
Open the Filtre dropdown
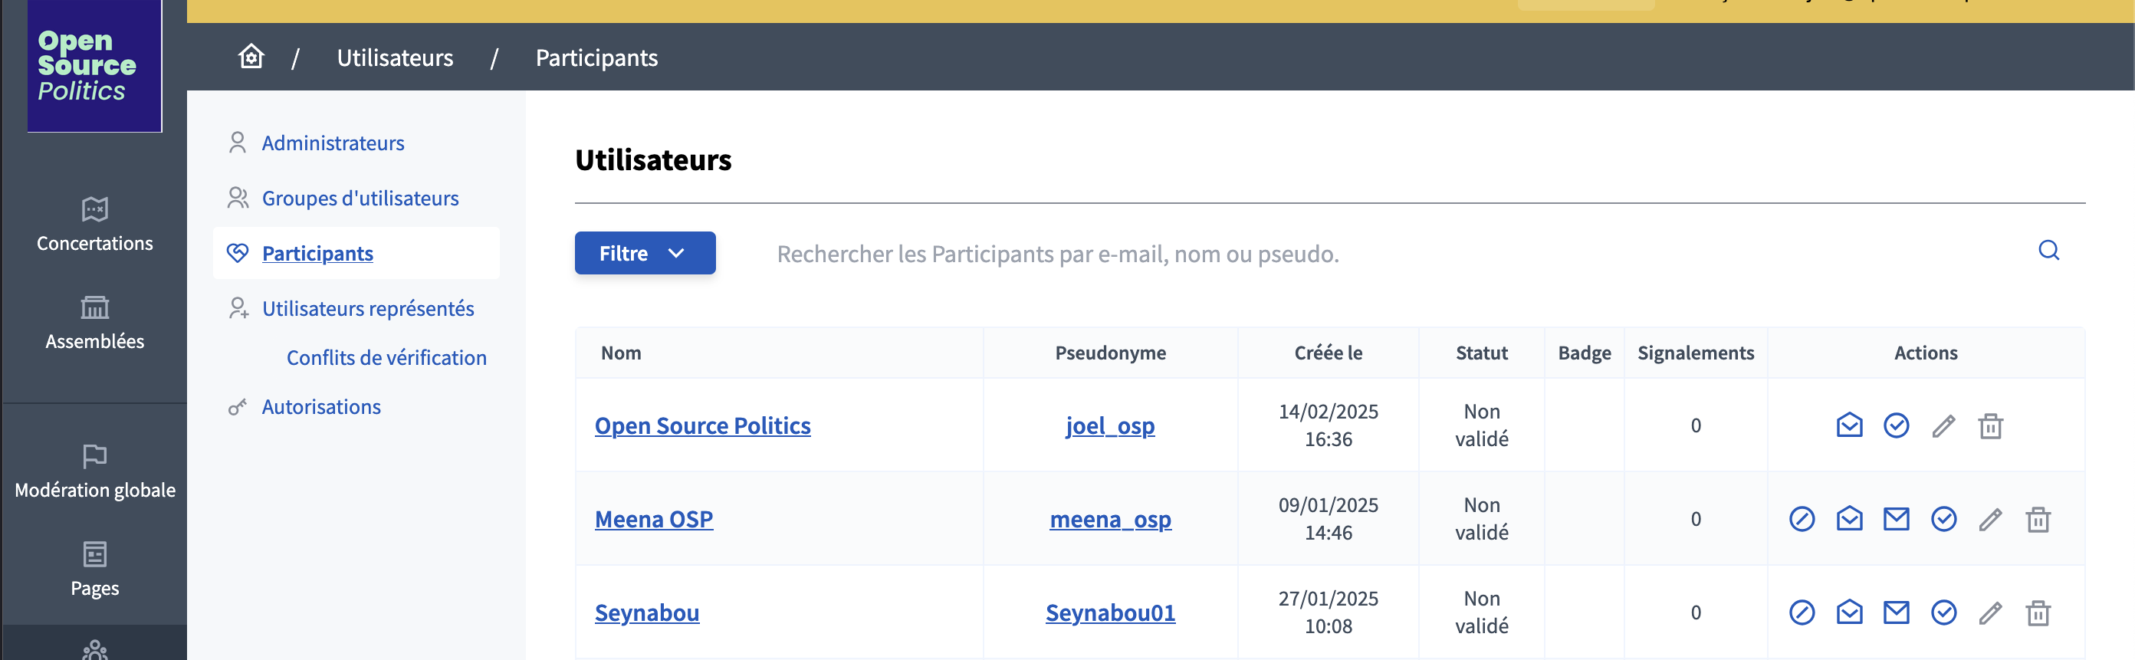click(645, 253)
